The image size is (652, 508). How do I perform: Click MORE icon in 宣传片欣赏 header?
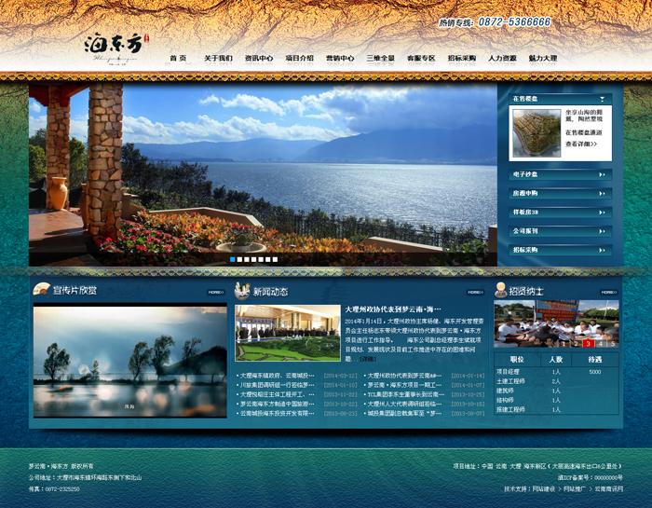215,292
